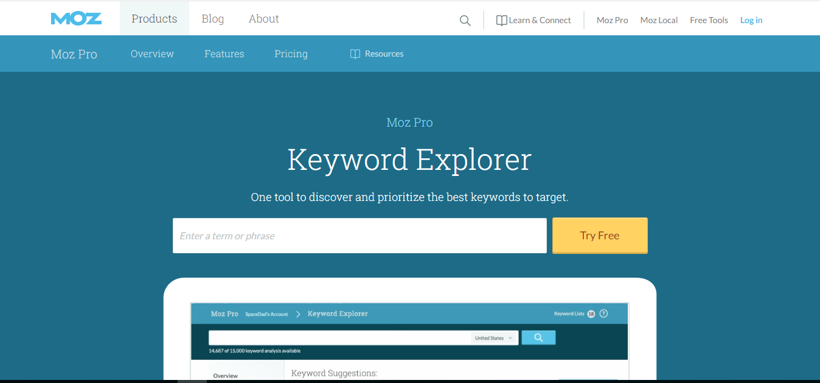The image size is (820, 383).
Task: Click the Try Free button
Action: coord(600,236)
